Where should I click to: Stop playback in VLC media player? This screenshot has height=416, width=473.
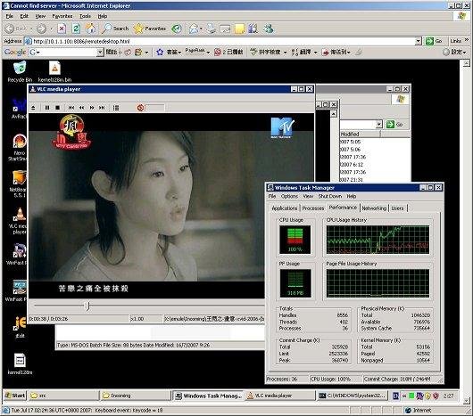[x=58, y=108]
